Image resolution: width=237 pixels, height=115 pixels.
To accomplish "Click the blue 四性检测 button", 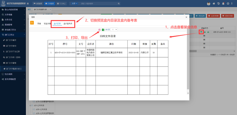I will tap(200, 16).
